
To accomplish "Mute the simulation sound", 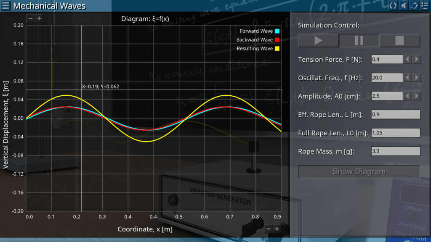I will click(403, 5).
